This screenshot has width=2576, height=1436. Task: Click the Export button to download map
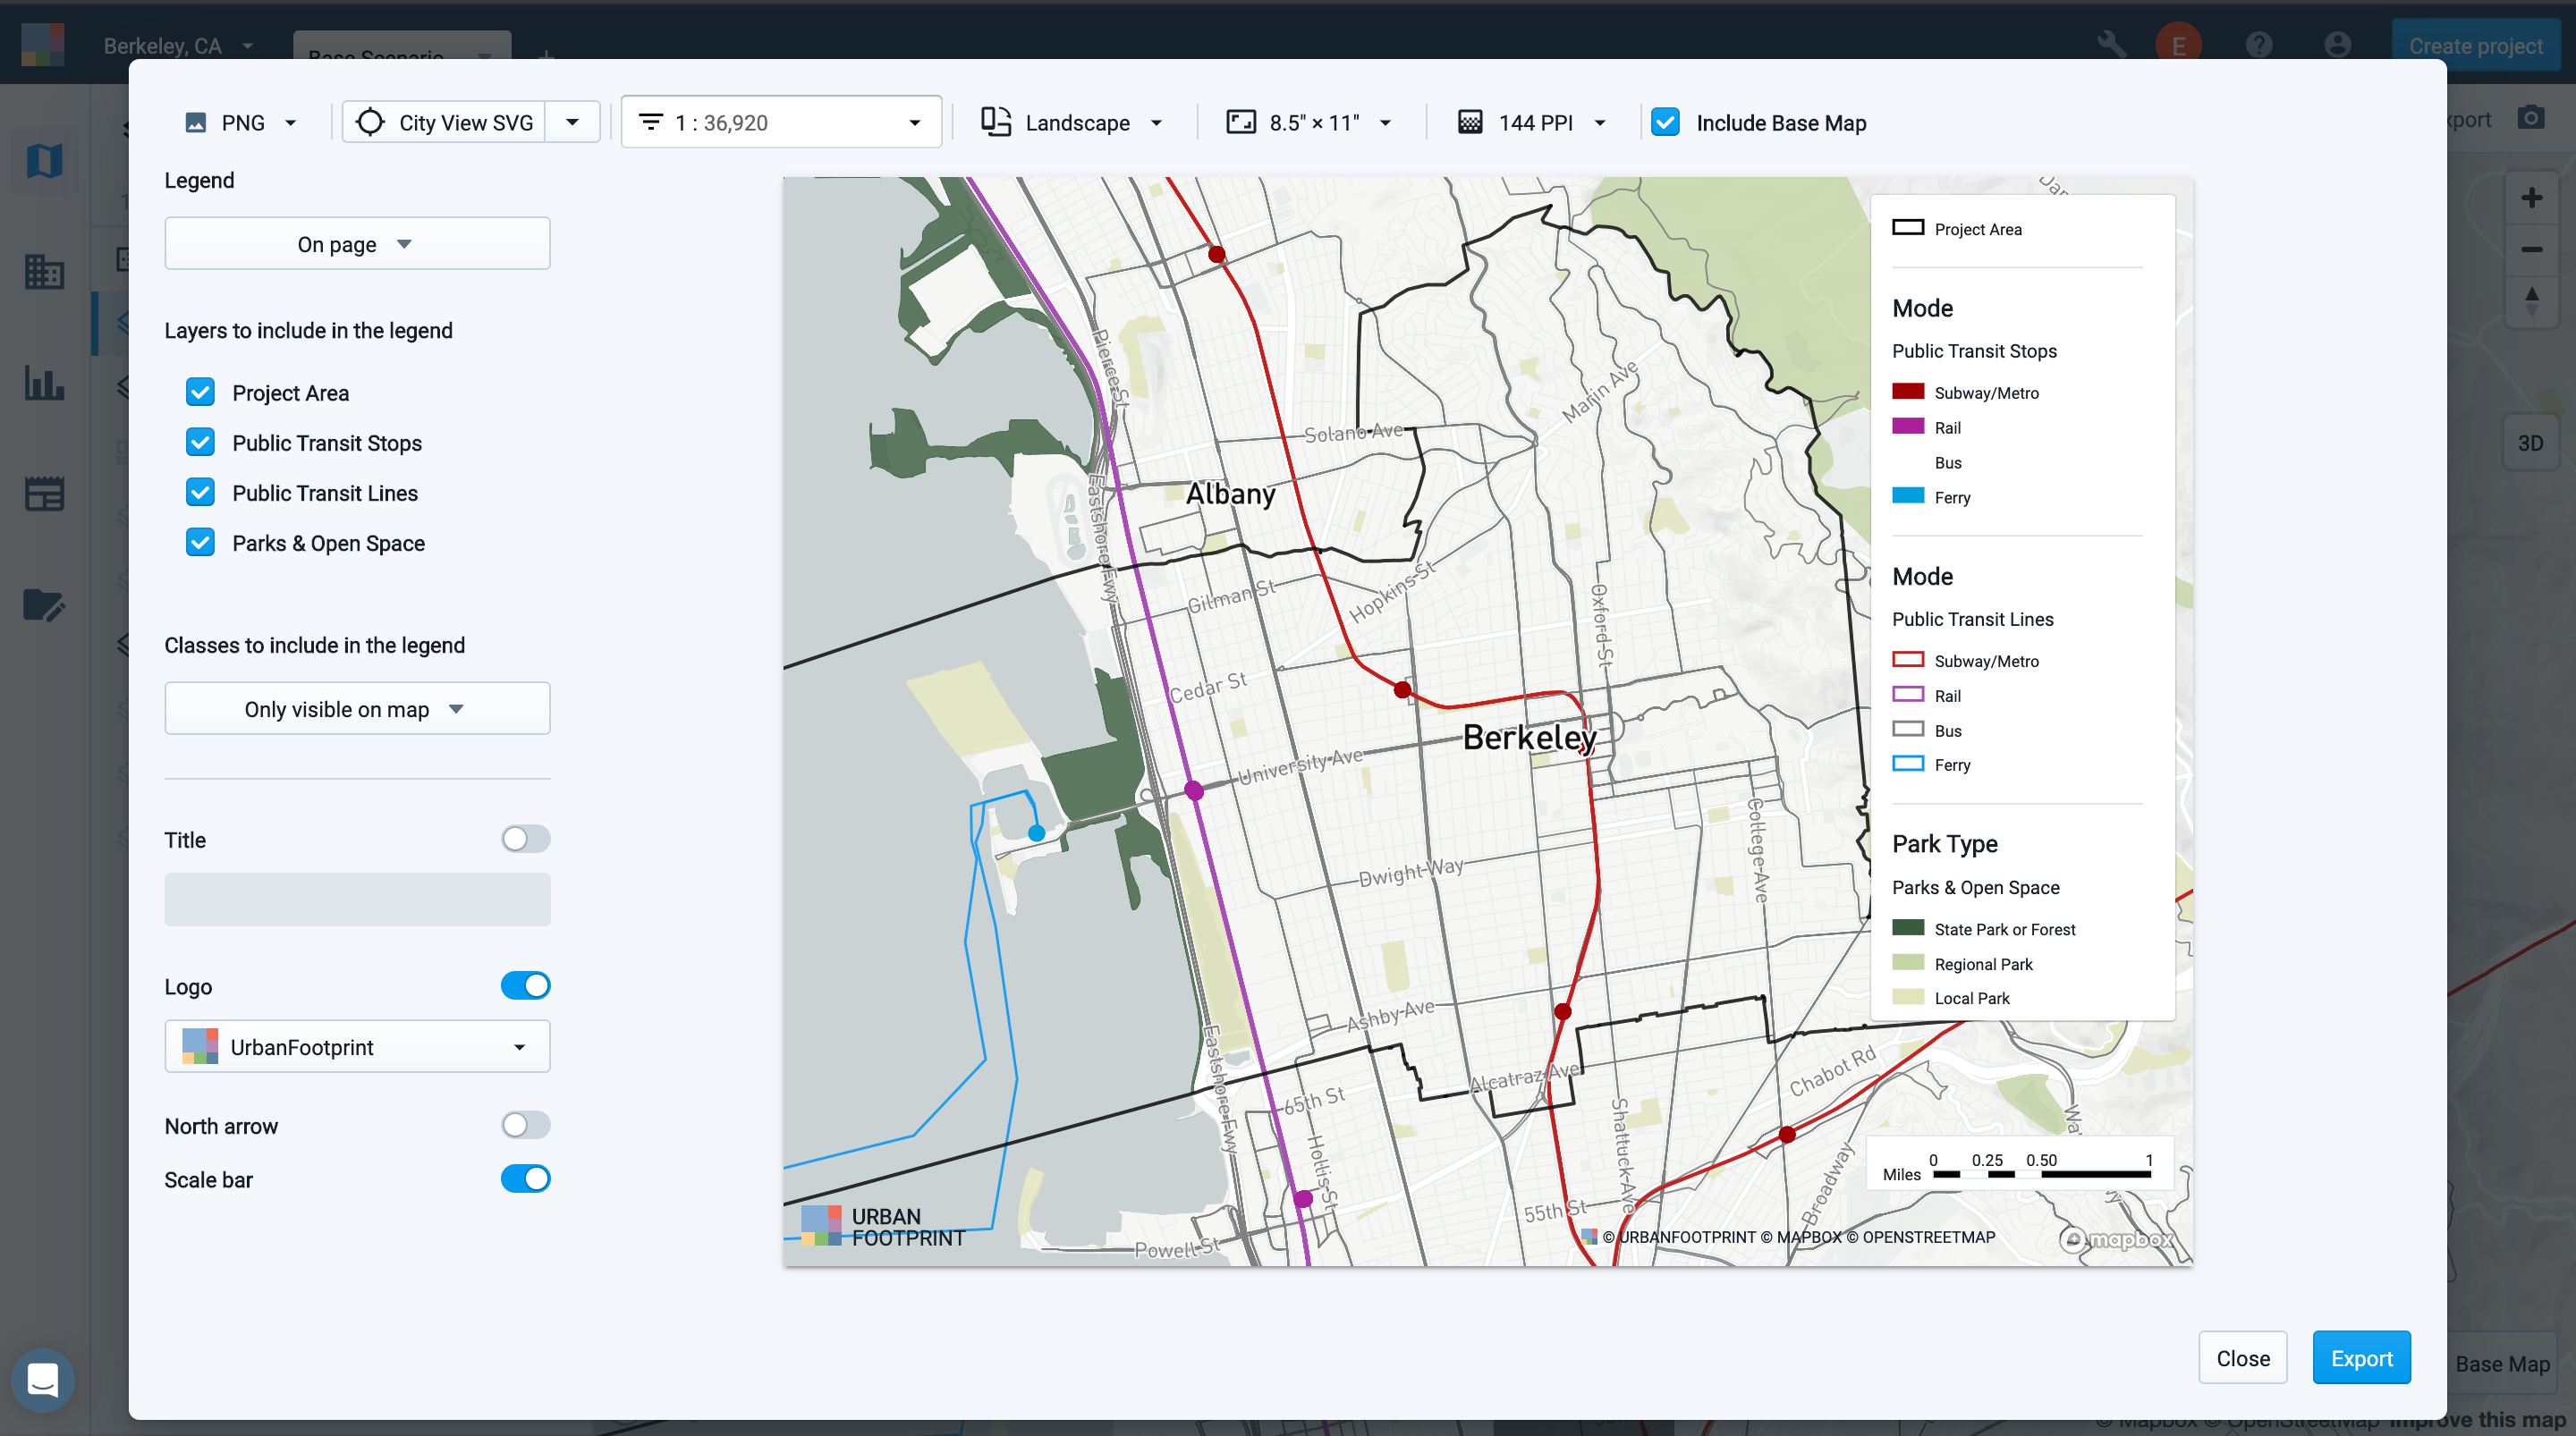point(2362,1358)
